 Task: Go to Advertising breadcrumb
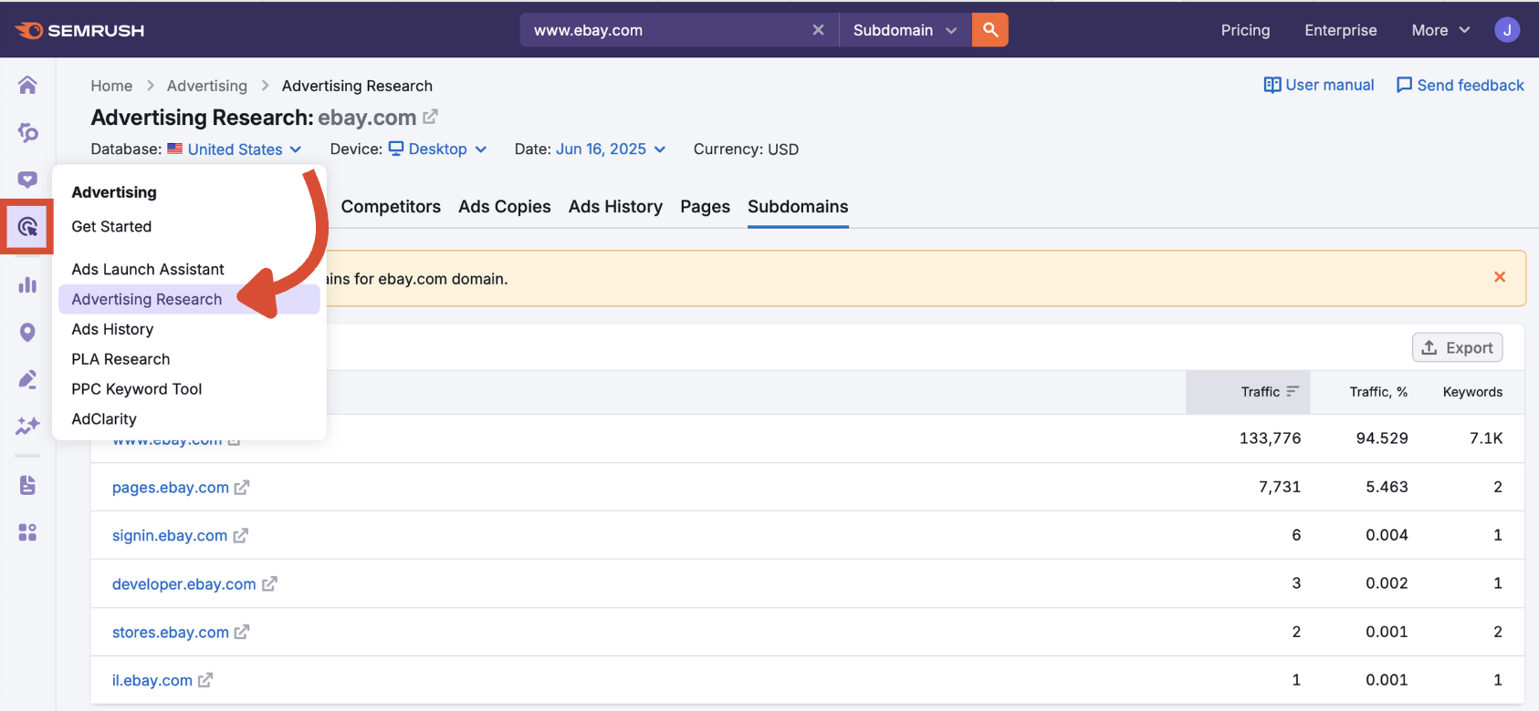(207, 86)
